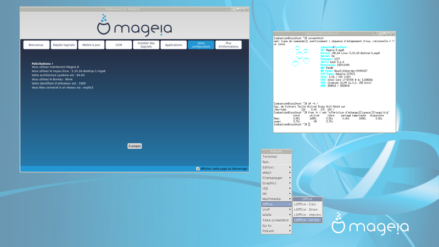Click the Kernel line in terminal output
The image size is (439, 247).
click(350, 53)
